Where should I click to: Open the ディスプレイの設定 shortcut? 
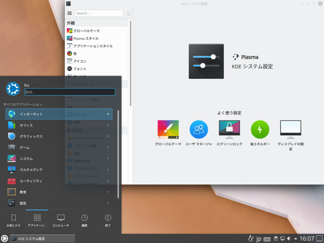click(290, 129)
